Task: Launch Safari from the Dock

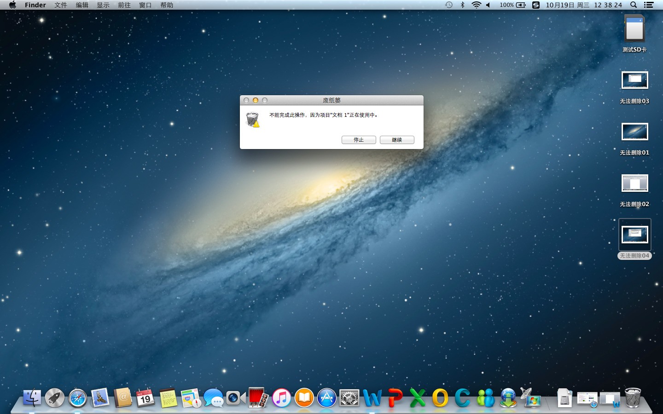Action: [x=77, y=398]
